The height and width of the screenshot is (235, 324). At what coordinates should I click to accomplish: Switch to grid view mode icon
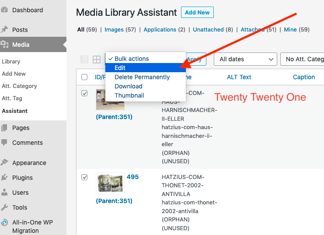point(96,60)
